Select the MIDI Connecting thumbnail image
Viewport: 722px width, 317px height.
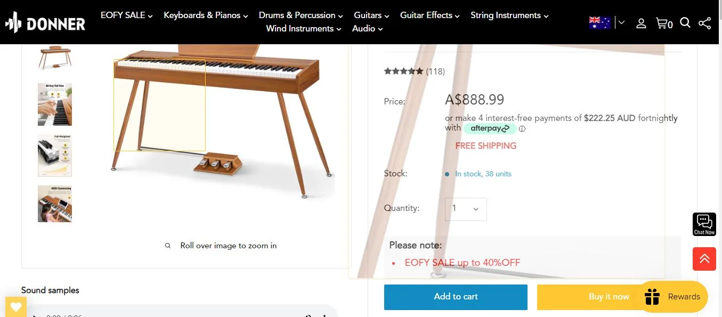pyautogui.click(x=54, y=204)
